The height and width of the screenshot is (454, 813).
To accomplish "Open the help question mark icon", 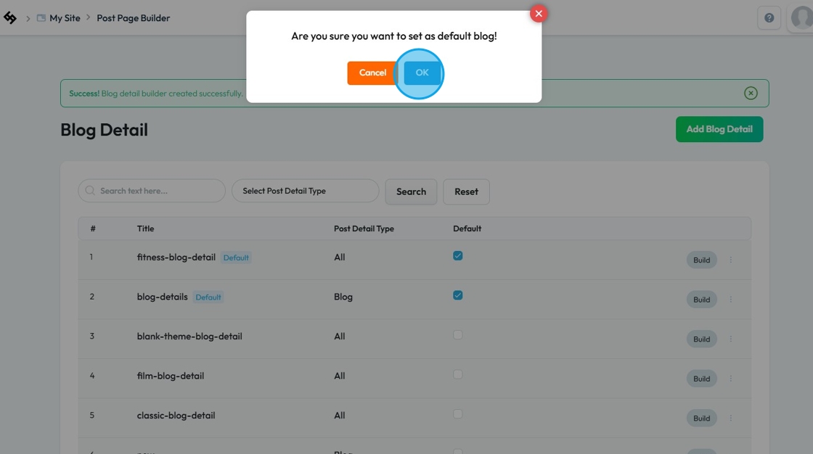I will tap(769, 18).
